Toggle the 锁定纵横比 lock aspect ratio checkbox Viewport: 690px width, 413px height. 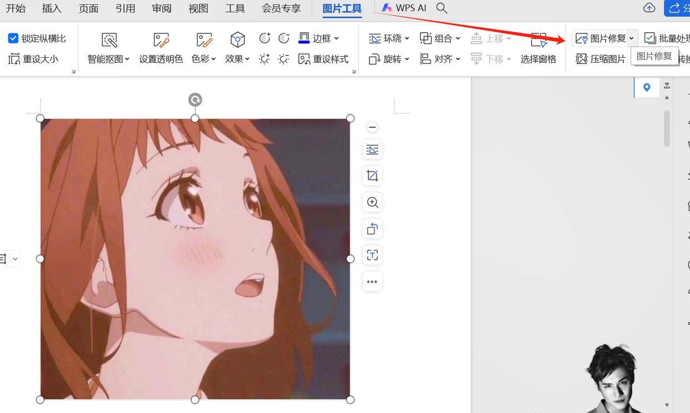click(x=13, y=38)
